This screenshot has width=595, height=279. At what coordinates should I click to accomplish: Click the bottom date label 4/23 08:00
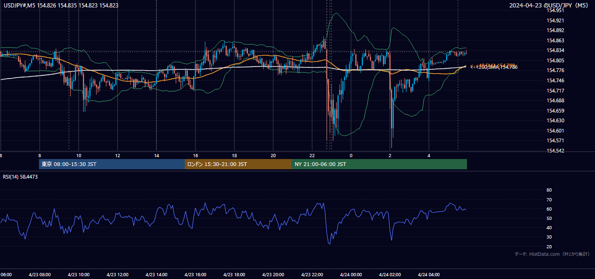(39, 275)
